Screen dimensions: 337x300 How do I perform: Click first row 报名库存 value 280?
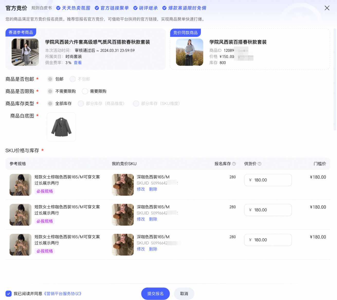233,177
